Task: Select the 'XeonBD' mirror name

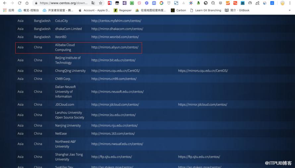Action: click(x=61, y=37)
